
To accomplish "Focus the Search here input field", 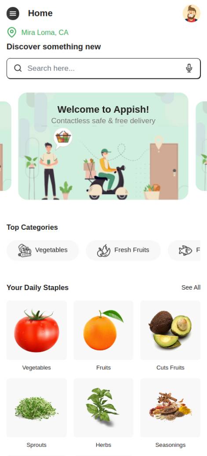I will click(x=104, y=68).
